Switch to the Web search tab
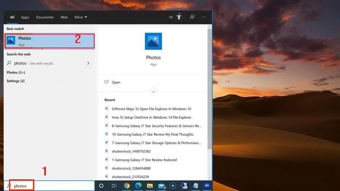340x191 pixels. [64, 17]
